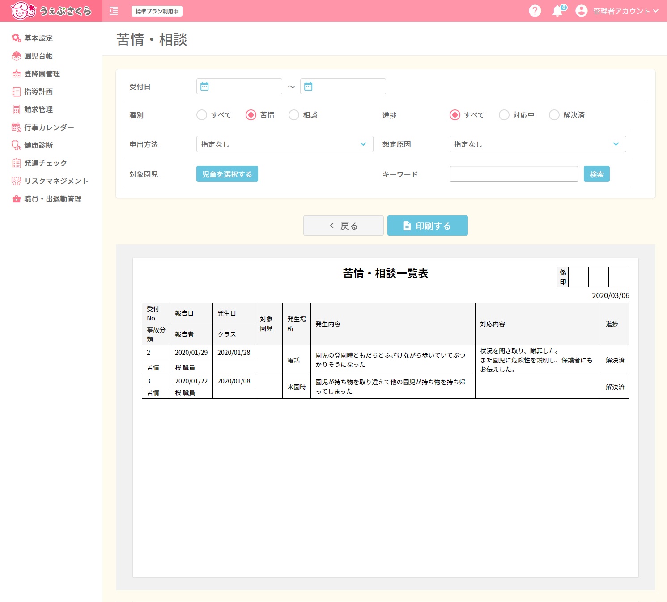Click the 指導計画 notebook icon
Image resolution: width=667 pixels, height=602 pixels.
[x=17, y=92]
